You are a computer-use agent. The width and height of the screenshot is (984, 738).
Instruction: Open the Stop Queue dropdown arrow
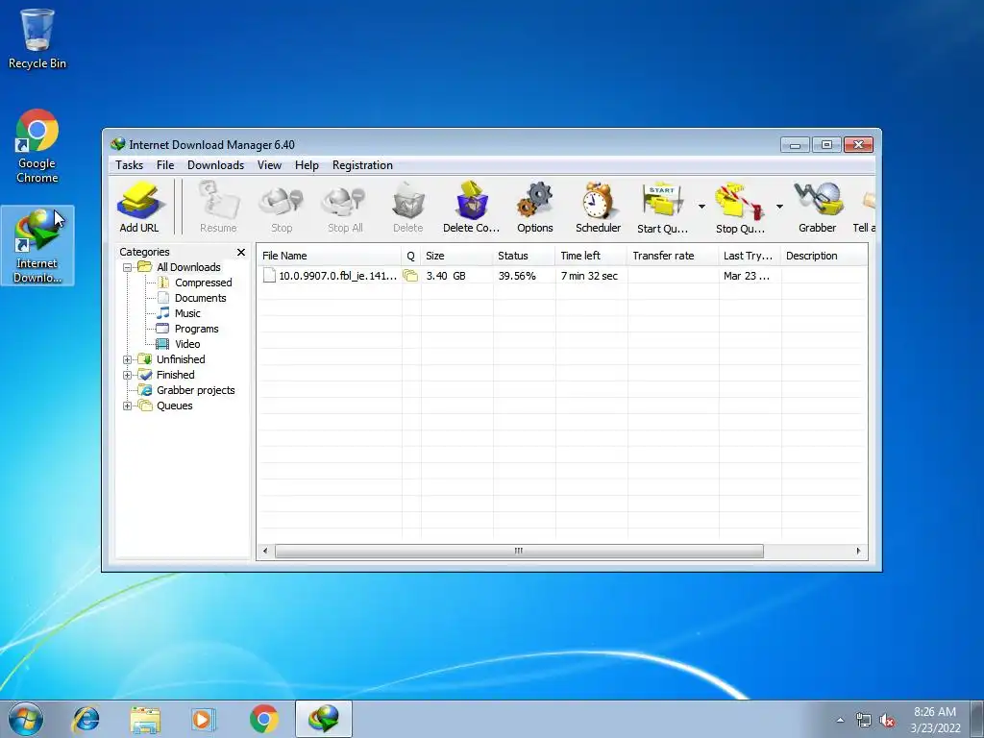(x=779, y=207)
